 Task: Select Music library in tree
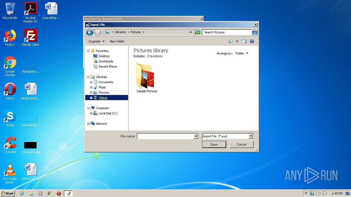point(102,87)
